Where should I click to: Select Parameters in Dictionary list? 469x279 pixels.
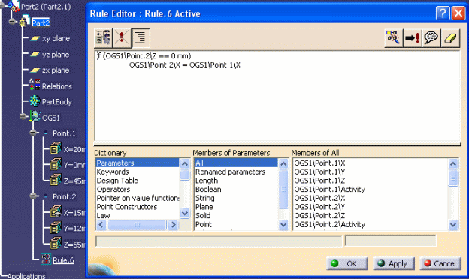tap(138, 163)
